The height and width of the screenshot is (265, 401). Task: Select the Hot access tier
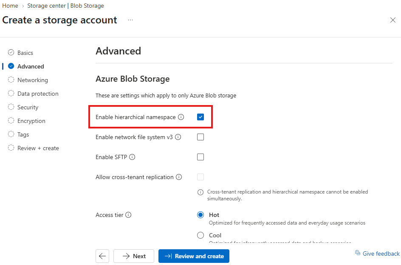200,215
